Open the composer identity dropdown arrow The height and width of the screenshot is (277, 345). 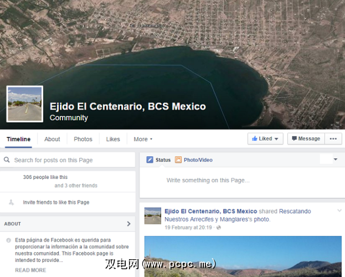coord(336,160)
